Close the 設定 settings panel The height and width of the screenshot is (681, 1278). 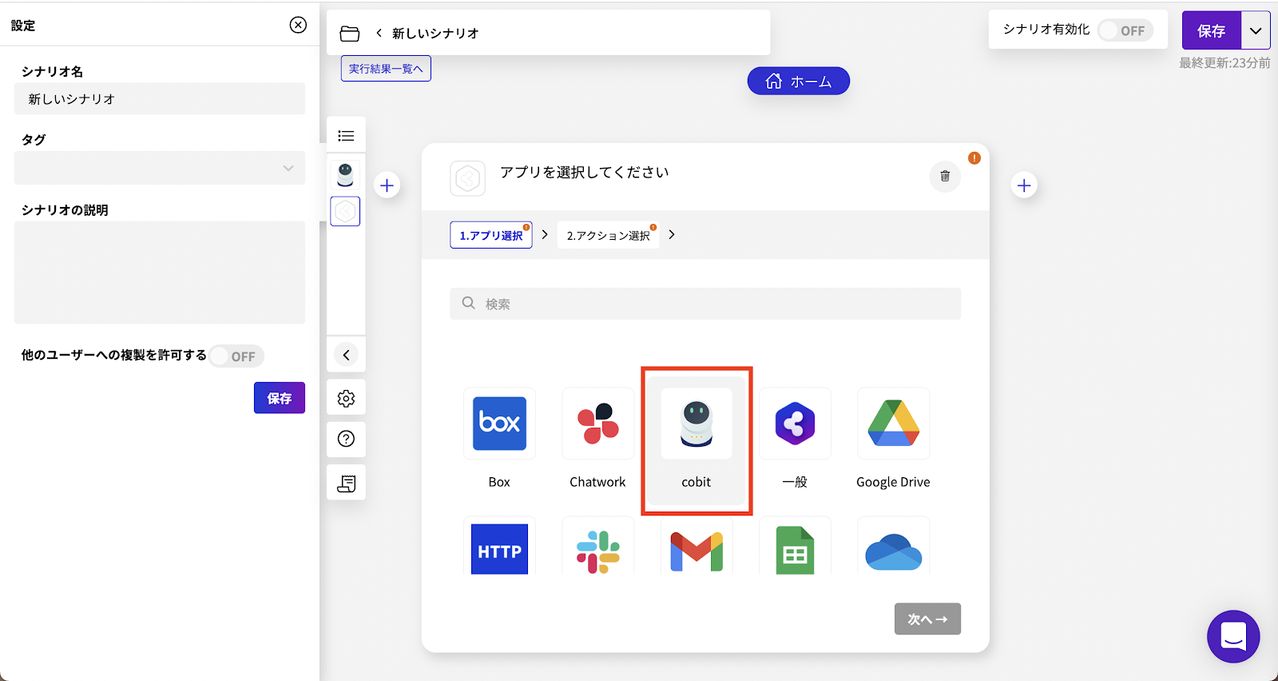point(298,25)
